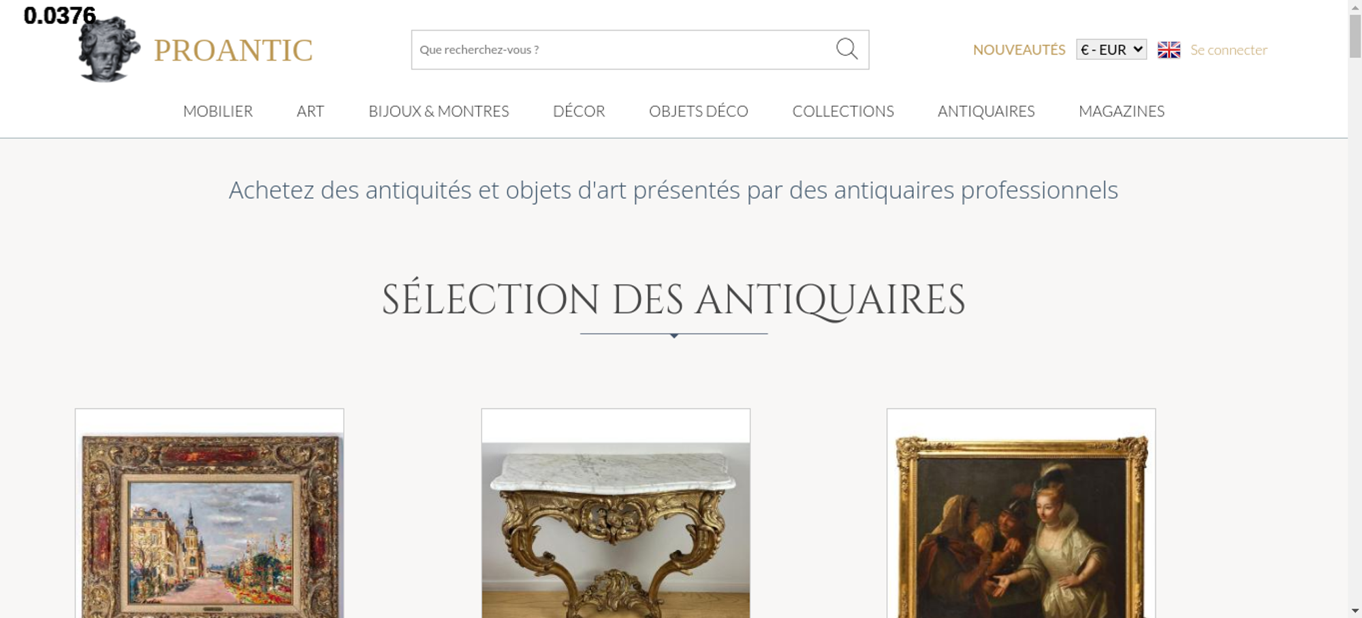
Task: Click the PROANTIC brand name text
Action: click(233, 50)
